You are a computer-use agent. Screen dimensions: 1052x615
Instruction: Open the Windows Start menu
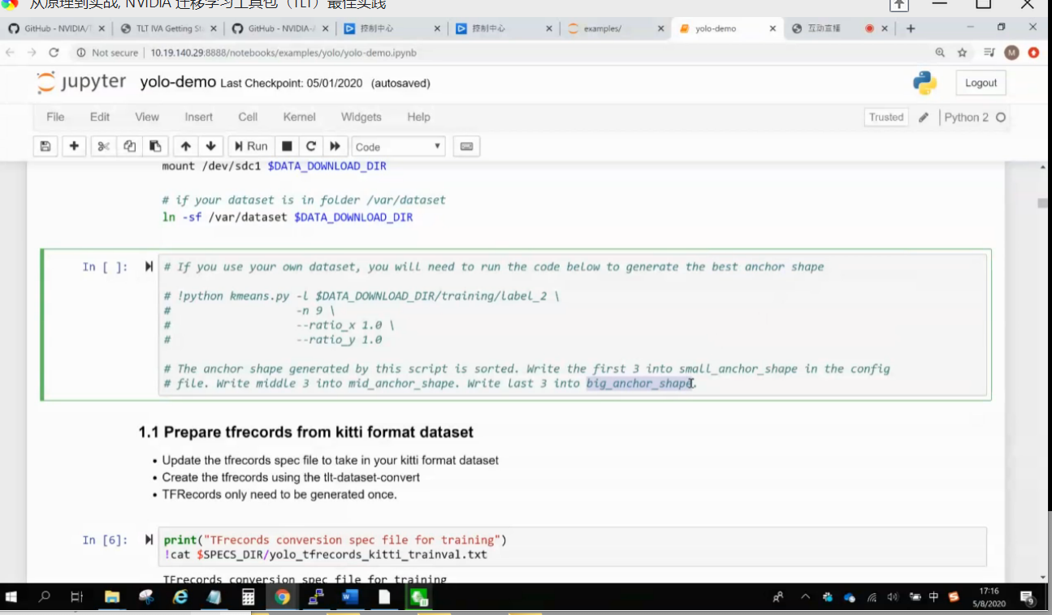[x=11, y=598]
